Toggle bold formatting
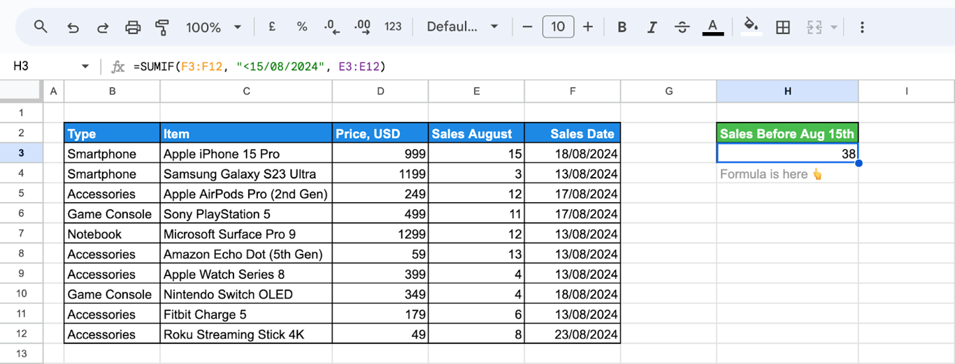Screen dimensions: 955x364 622,27
